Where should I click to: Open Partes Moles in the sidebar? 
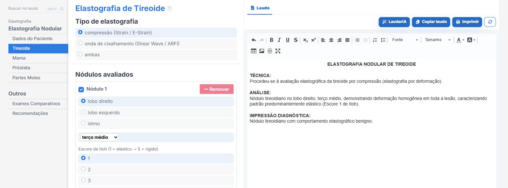(38, 78)
